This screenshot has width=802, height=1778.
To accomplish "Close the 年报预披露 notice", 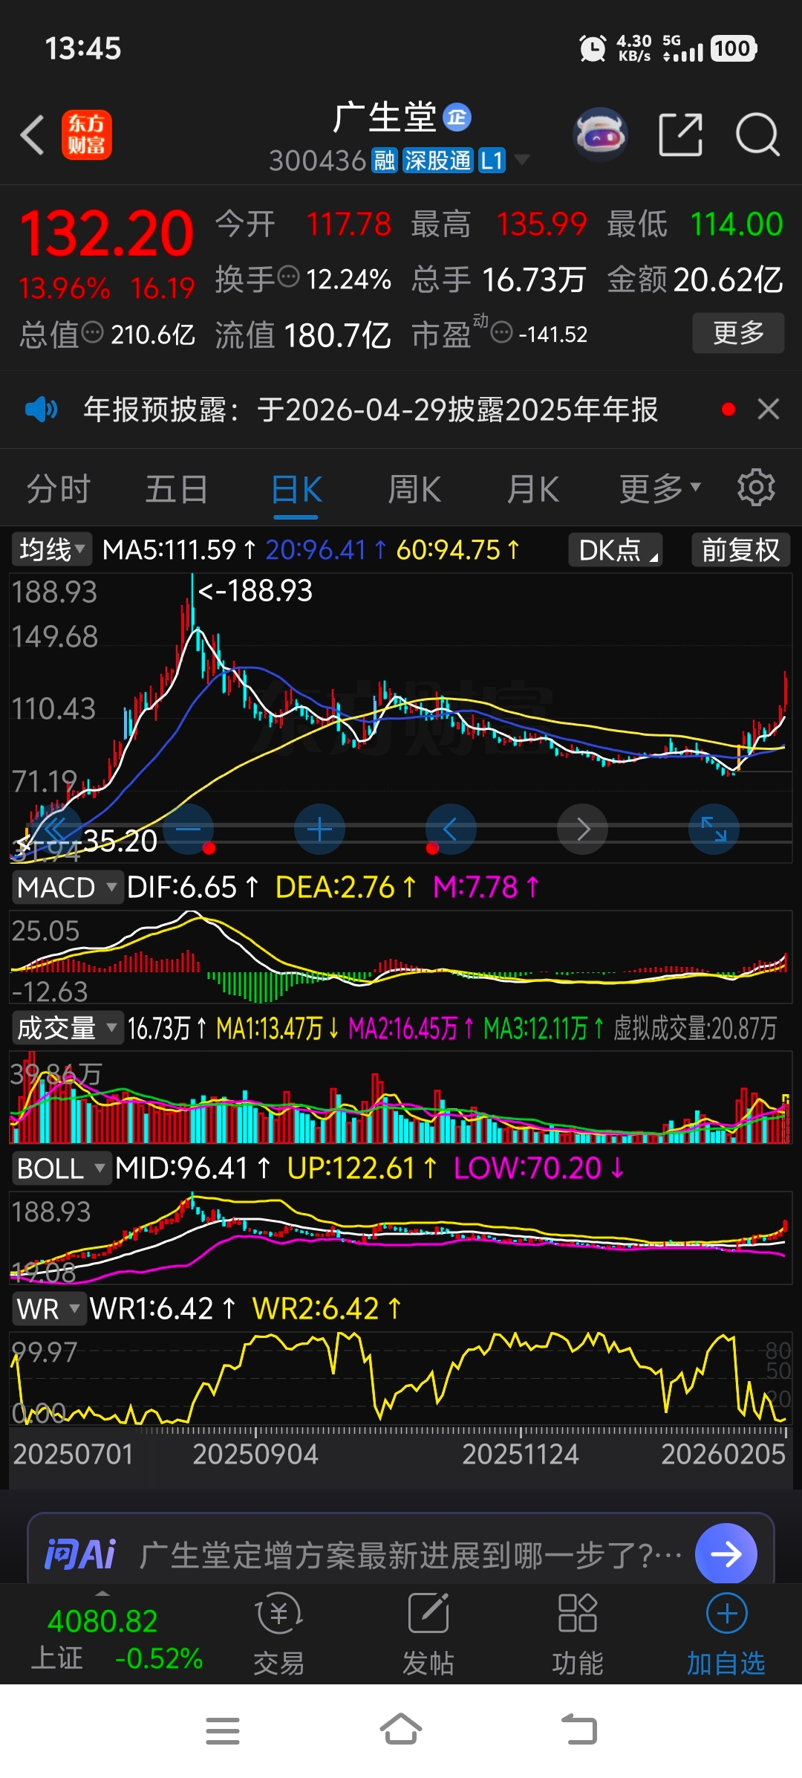I will point(769,409).
